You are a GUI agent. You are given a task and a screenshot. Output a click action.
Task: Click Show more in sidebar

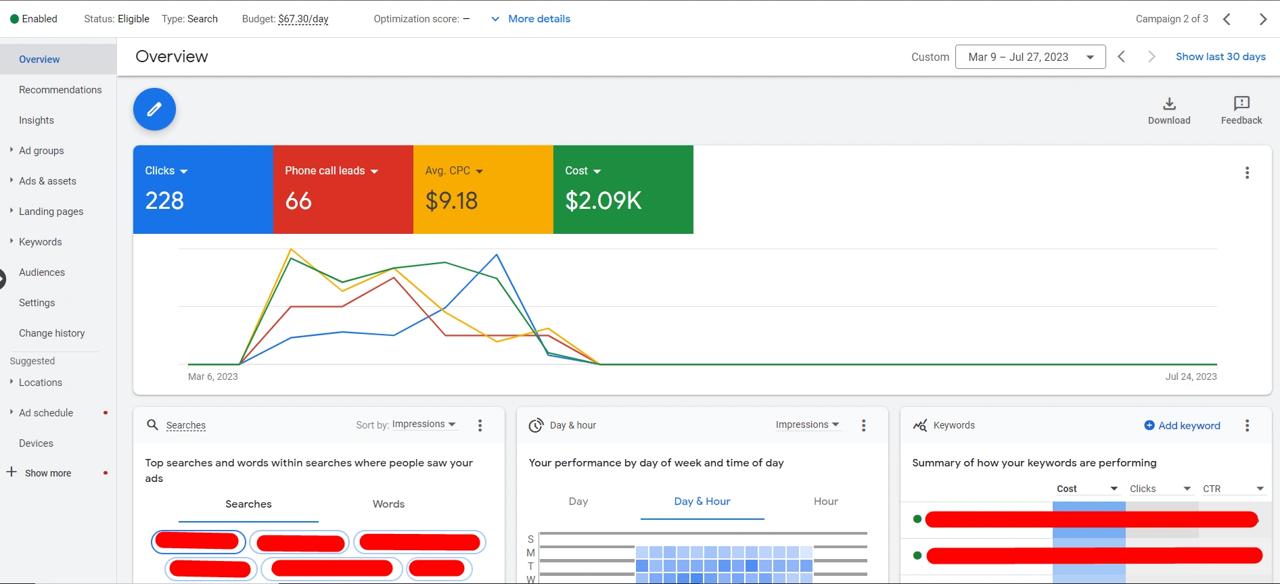coord(48,473)
